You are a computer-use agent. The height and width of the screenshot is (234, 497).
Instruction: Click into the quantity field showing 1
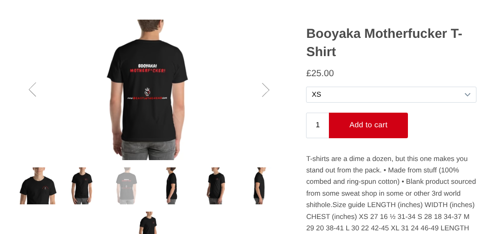point(317,125)
